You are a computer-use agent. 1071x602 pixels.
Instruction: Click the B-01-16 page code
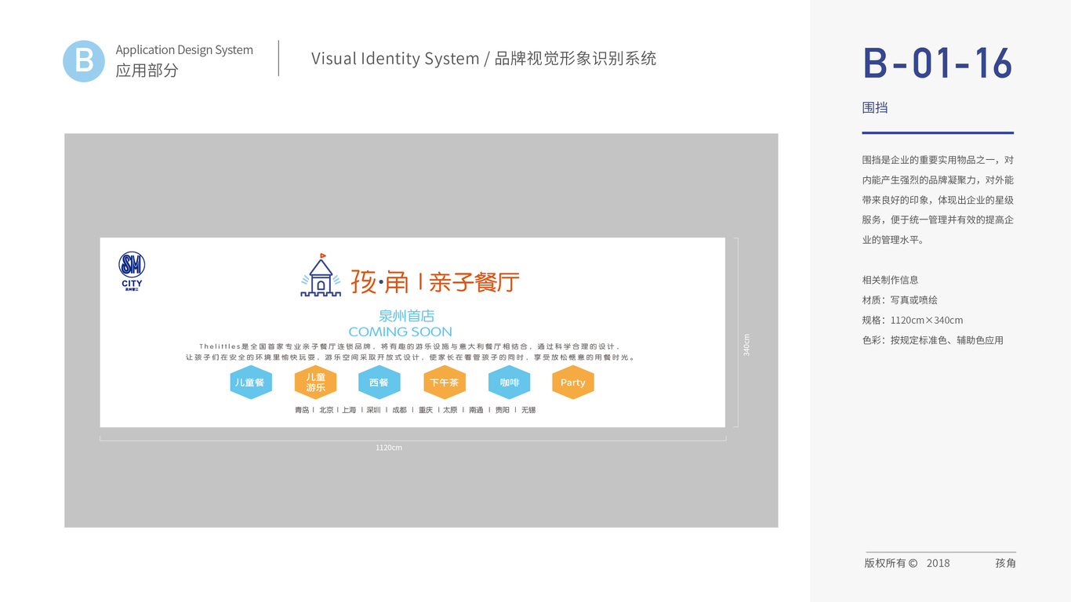938,63
